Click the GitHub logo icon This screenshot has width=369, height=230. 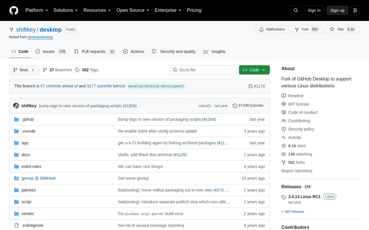(14, 10)
